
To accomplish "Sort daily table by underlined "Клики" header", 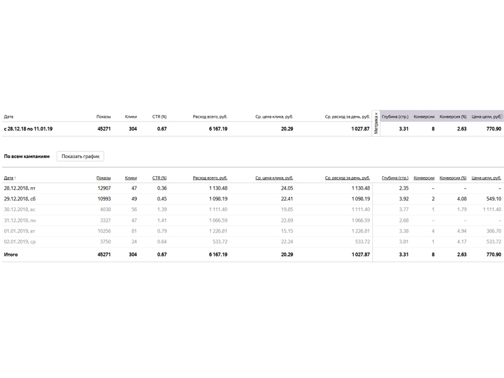I will click(131, 178).
